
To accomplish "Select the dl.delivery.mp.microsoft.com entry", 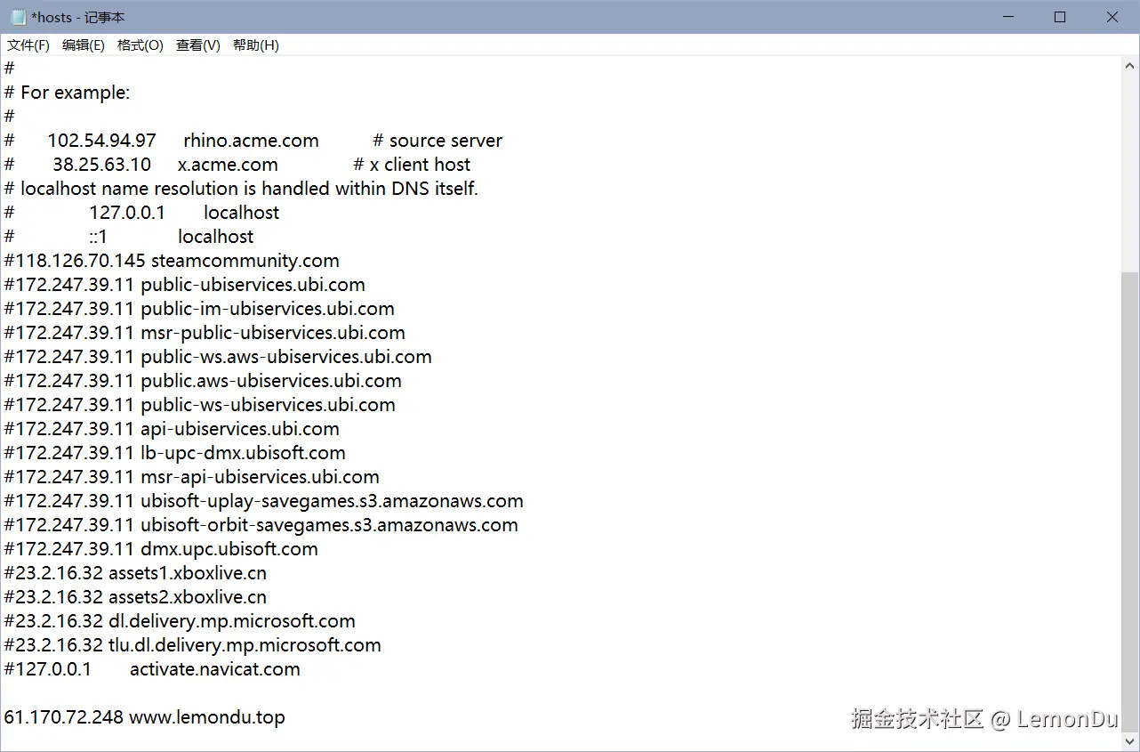I will coord(178,620).
